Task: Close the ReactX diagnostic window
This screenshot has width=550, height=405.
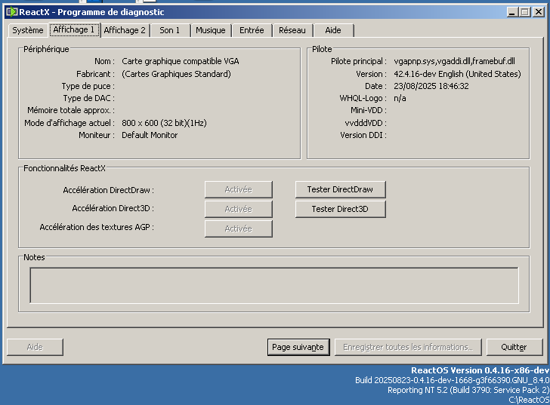Action: (539, 12)
